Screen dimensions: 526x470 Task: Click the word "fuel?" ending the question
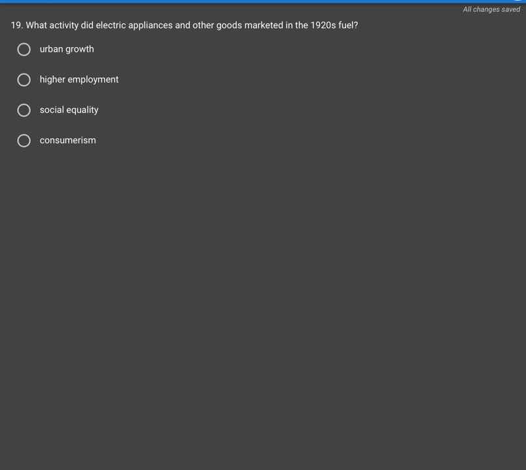tap(348, 26)
